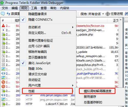Uncheck 美化 JavaScript option
The image size is (128, 107).
48,63
